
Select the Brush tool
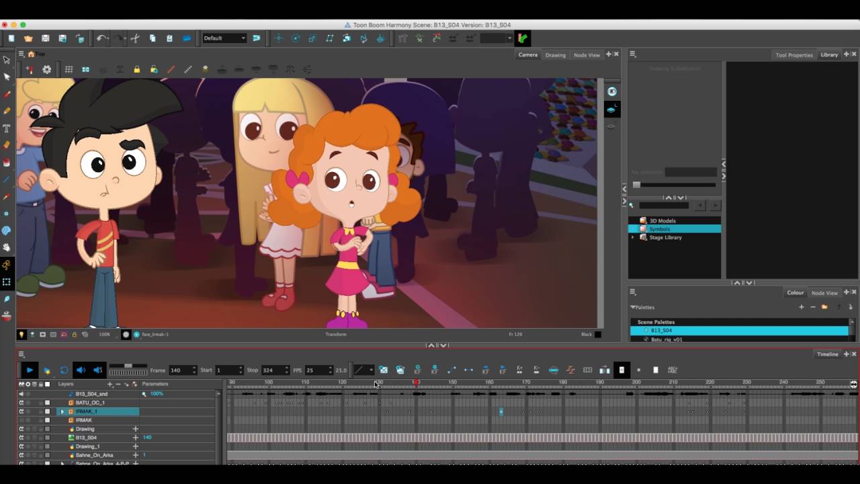(7, 94)
